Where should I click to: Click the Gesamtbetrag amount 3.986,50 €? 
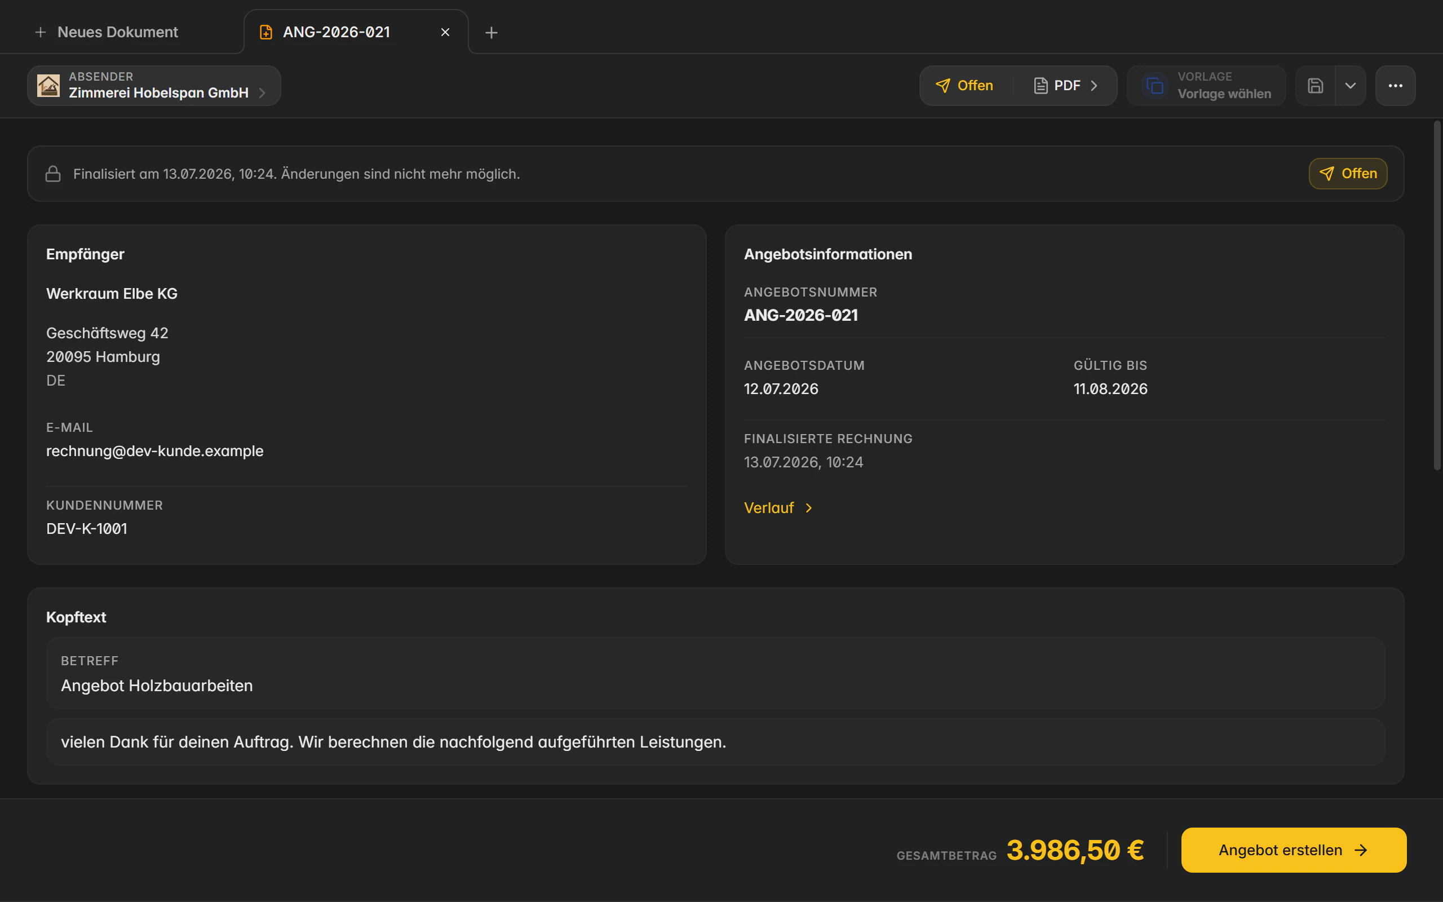(1075, 850)
